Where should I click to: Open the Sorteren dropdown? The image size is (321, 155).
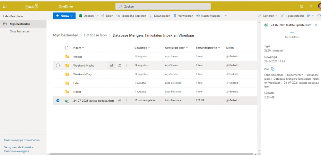click(x=268, y=16)
